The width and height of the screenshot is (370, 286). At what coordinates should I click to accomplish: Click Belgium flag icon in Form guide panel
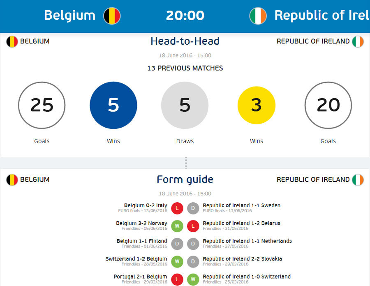[x=12, y=180]
